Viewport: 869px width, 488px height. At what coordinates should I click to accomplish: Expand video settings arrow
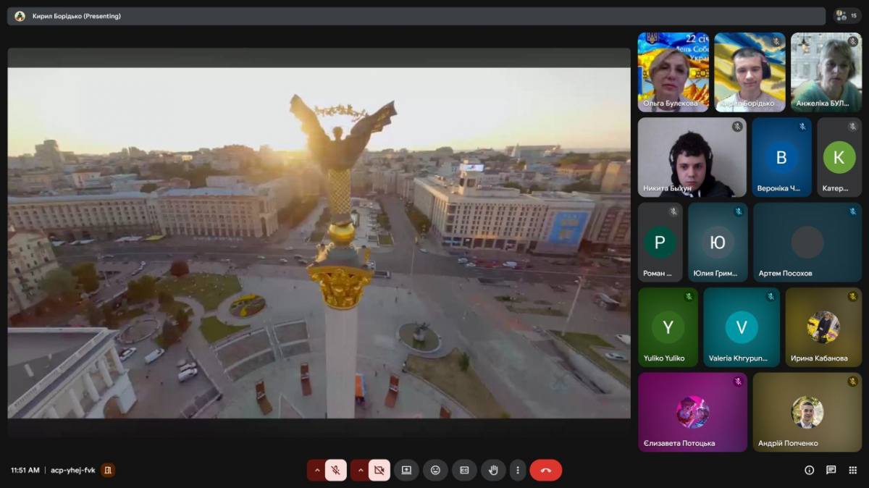click(x=360, y=470)
